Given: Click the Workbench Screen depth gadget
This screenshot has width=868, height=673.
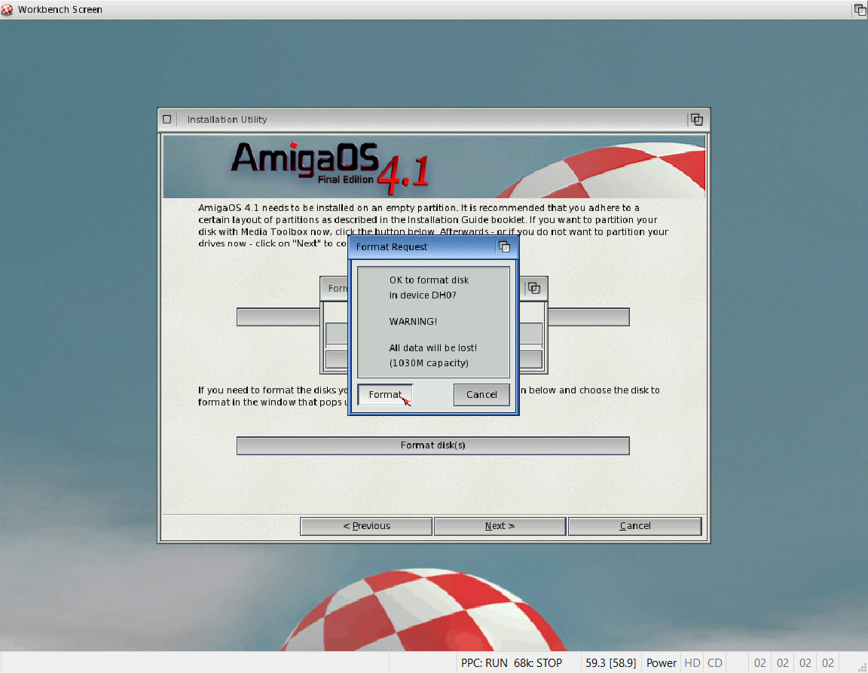Looking at the screenshot, I should point(860,9).
